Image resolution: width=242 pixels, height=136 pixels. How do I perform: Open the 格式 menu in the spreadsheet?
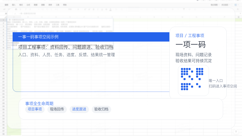point(21,5)
